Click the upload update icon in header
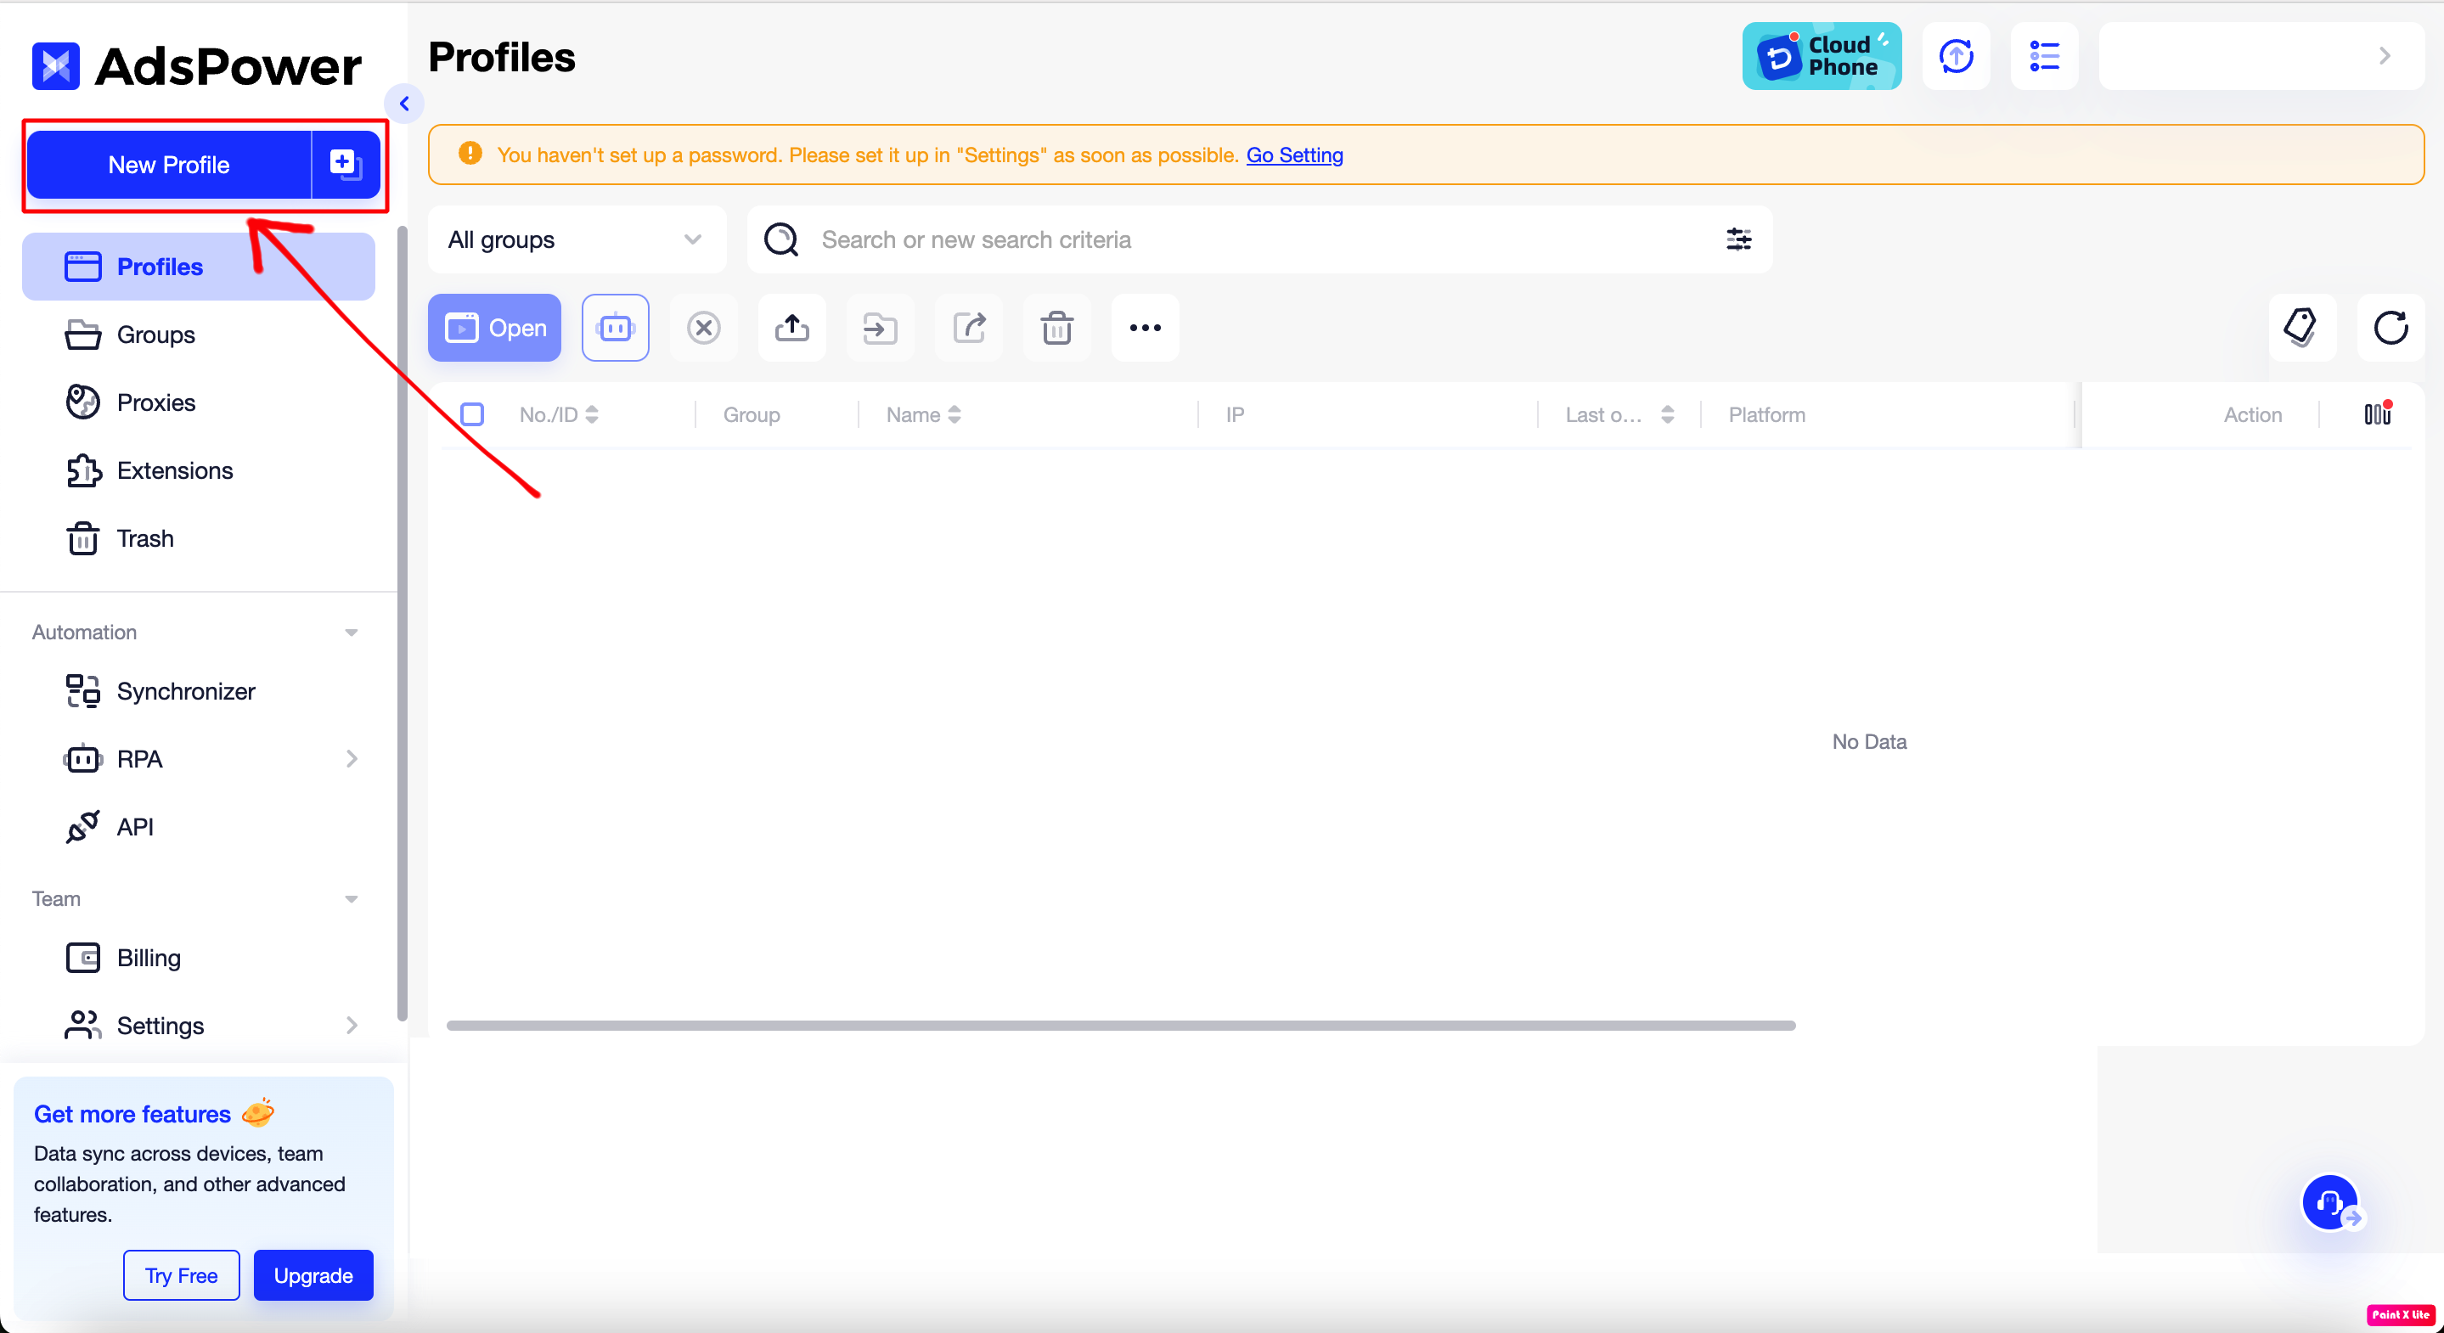2444x1333 pixels. (1957, 56)
